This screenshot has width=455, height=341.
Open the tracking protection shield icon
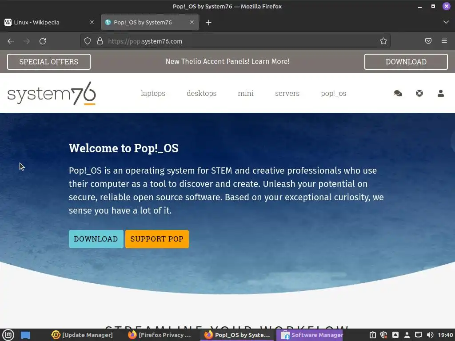[88, 41]
